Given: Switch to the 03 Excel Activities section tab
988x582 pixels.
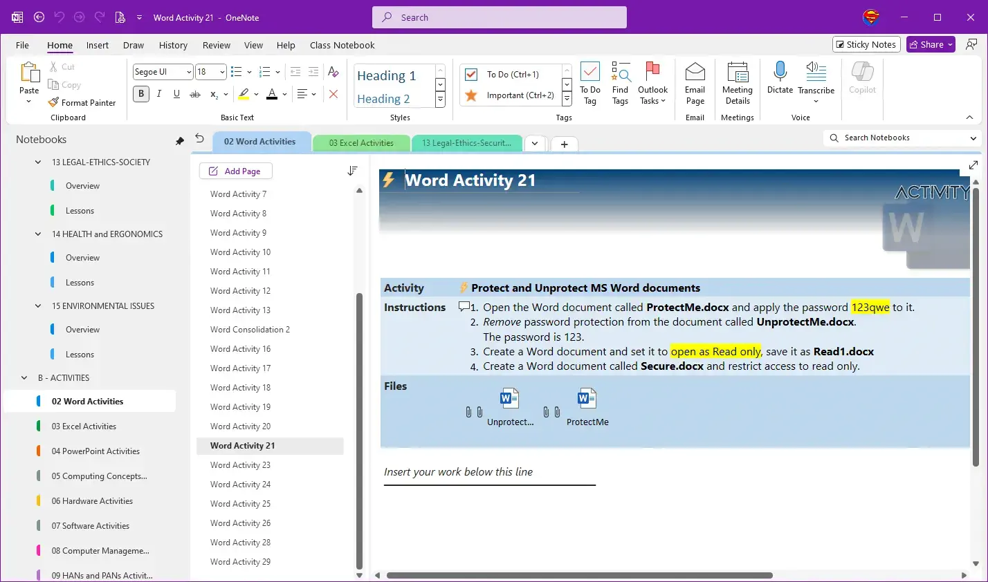Looking at the screenshot, I should (361, 143).
